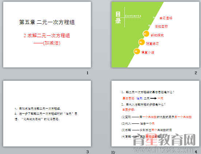Viewport: 201px width, 154px height.
Task: Select slide 4 about 基本思路 review
Action: point(155,114)
